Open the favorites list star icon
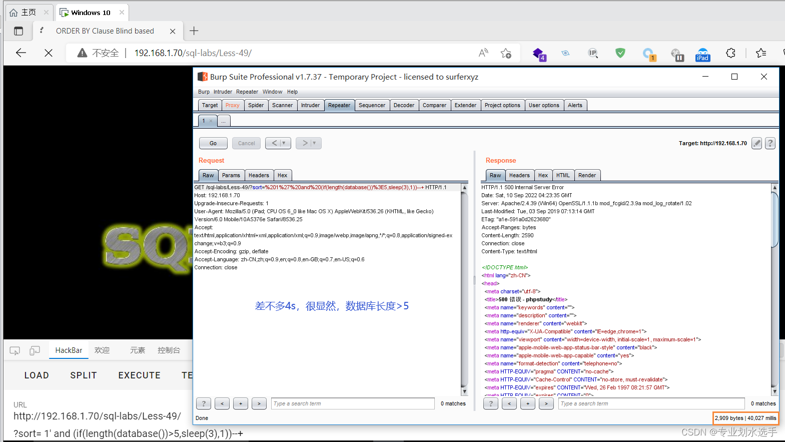 coord(761,53)
